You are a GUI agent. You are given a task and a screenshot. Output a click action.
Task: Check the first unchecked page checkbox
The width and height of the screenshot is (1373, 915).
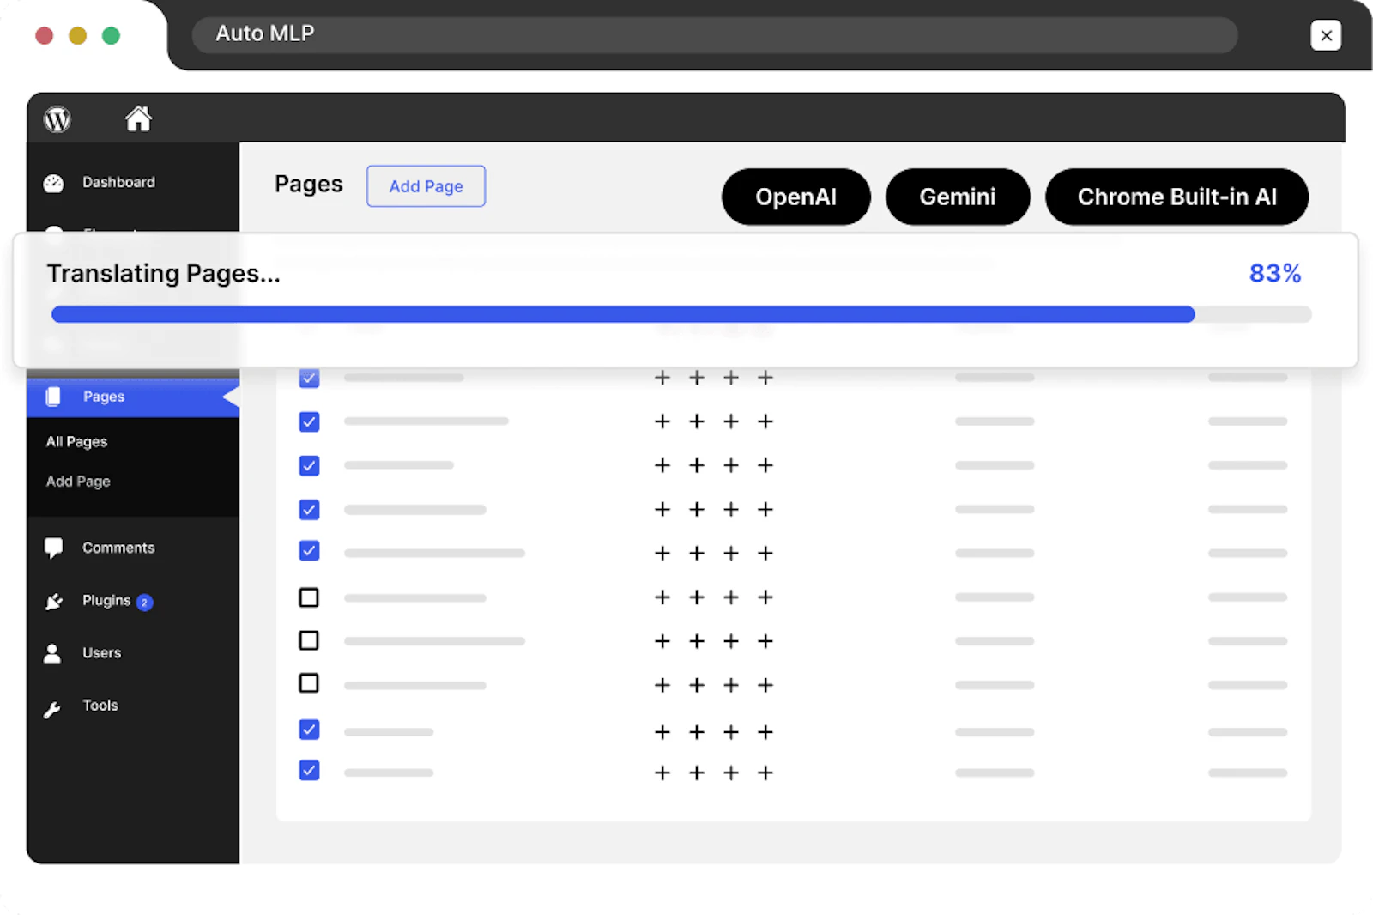coord(309,597)
